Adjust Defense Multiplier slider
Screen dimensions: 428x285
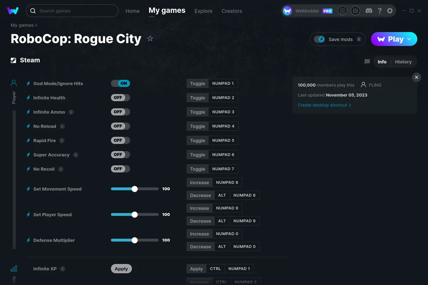click(x=135, y=240)
